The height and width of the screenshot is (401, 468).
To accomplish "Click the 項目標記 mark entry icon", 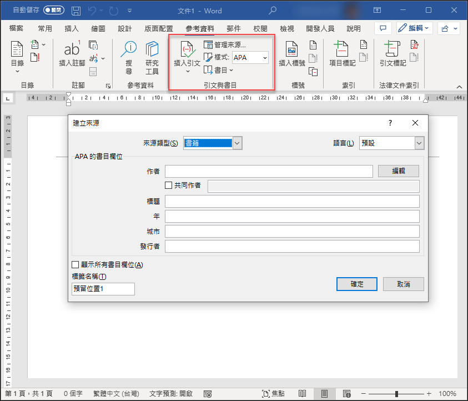I will (341, 49).
